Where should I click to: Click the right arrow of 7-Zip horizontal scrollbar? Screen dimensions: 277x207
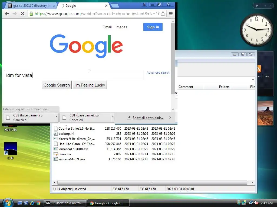tap(252, 182)
